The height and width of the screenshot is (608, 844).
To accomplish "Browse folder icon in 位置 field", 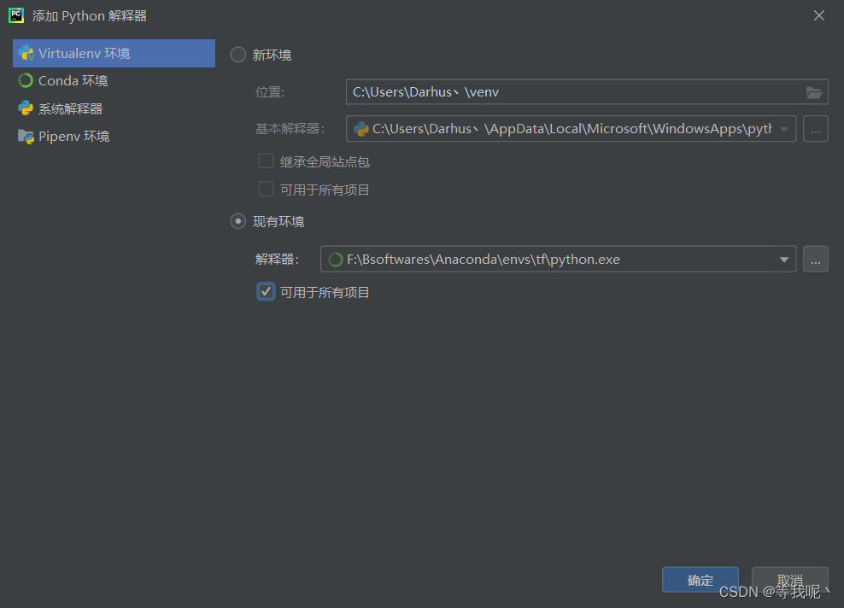I will click(x=813, y=92).
